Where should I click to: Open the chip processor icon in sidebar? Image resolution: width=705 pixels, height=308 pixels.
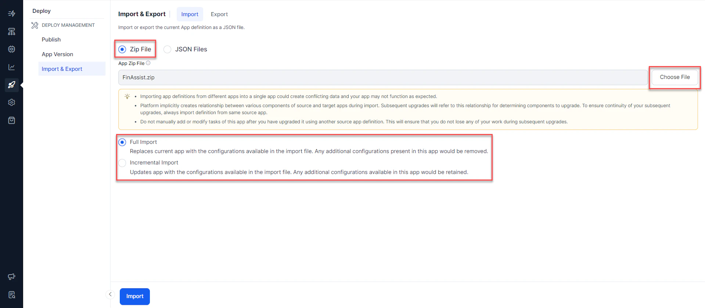coord(11,49)
